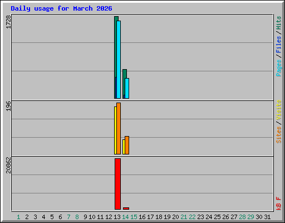Click the 196 y-axis value
The height and width of the screenshot is (223, 285).
coord(8,106)
